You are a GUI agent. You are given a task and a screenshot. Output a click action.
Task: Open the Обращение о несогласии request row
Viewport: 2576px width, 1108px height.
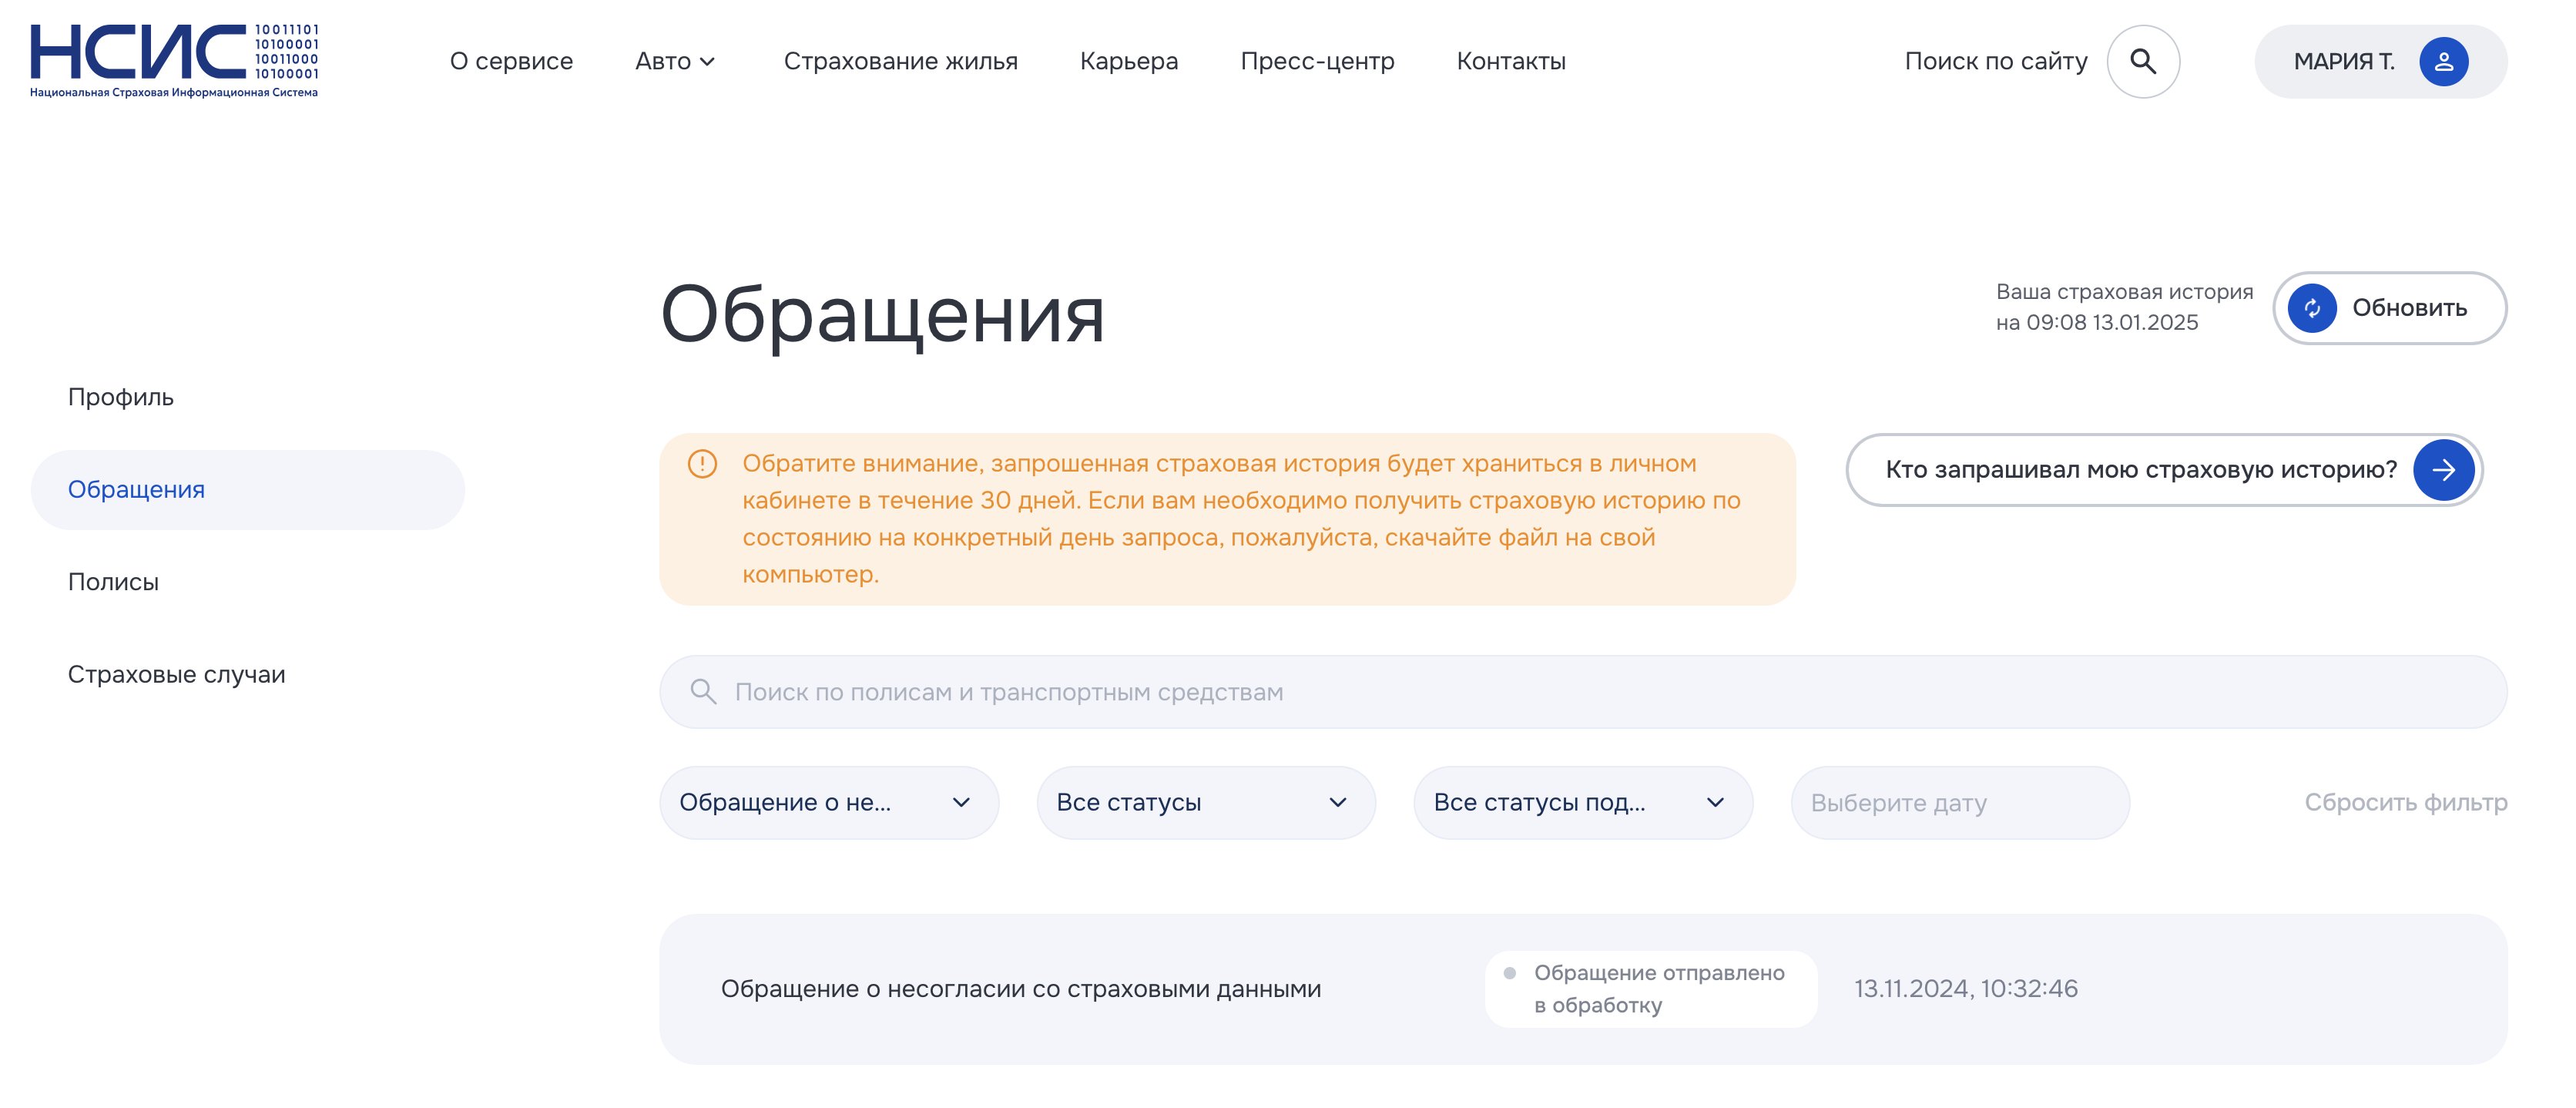1020,989
